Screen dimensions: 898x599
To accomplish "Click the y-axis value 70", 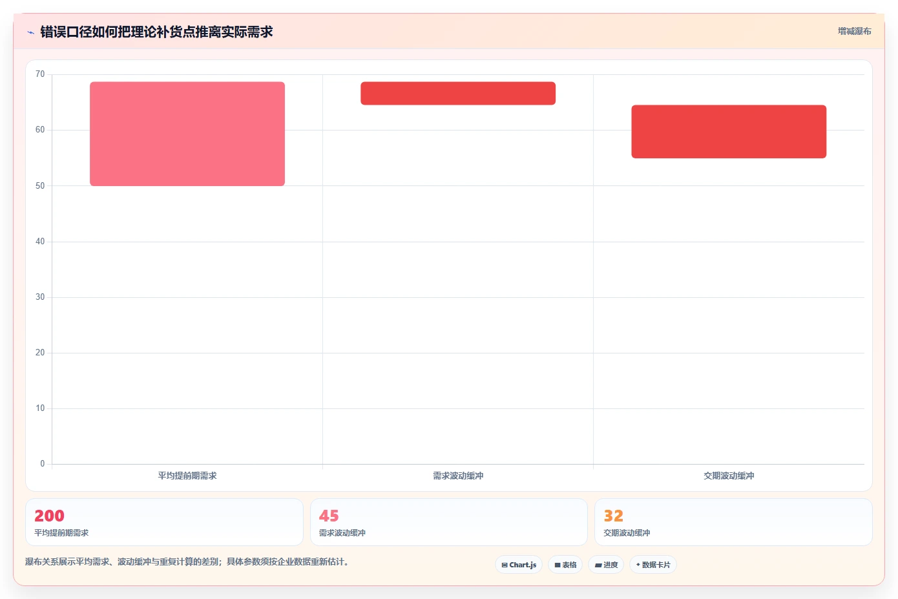I will click(40, 74).
